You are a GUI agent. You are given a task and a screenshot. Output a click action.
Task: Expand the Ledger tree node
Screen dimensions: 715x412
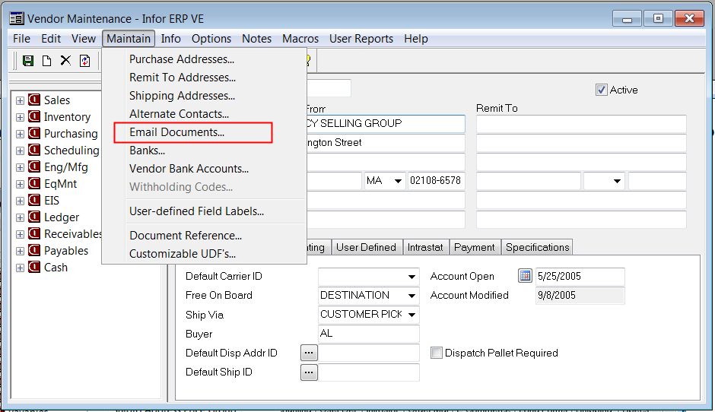[21, 217]
